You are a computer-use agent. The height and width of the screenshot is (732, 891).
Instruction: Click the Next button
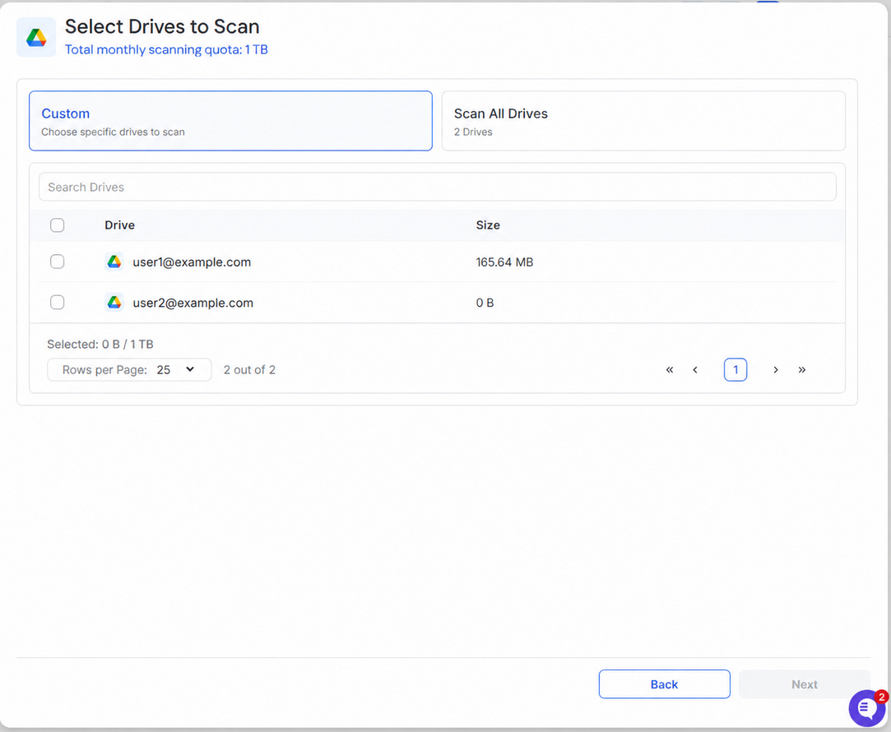(x=805, y=684)
